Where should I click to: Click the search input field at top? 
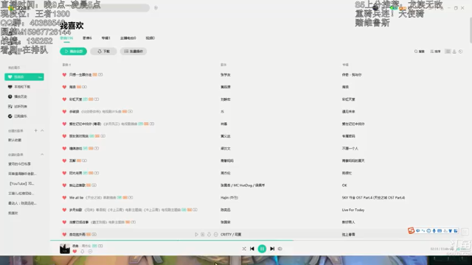tap(113, 8)
